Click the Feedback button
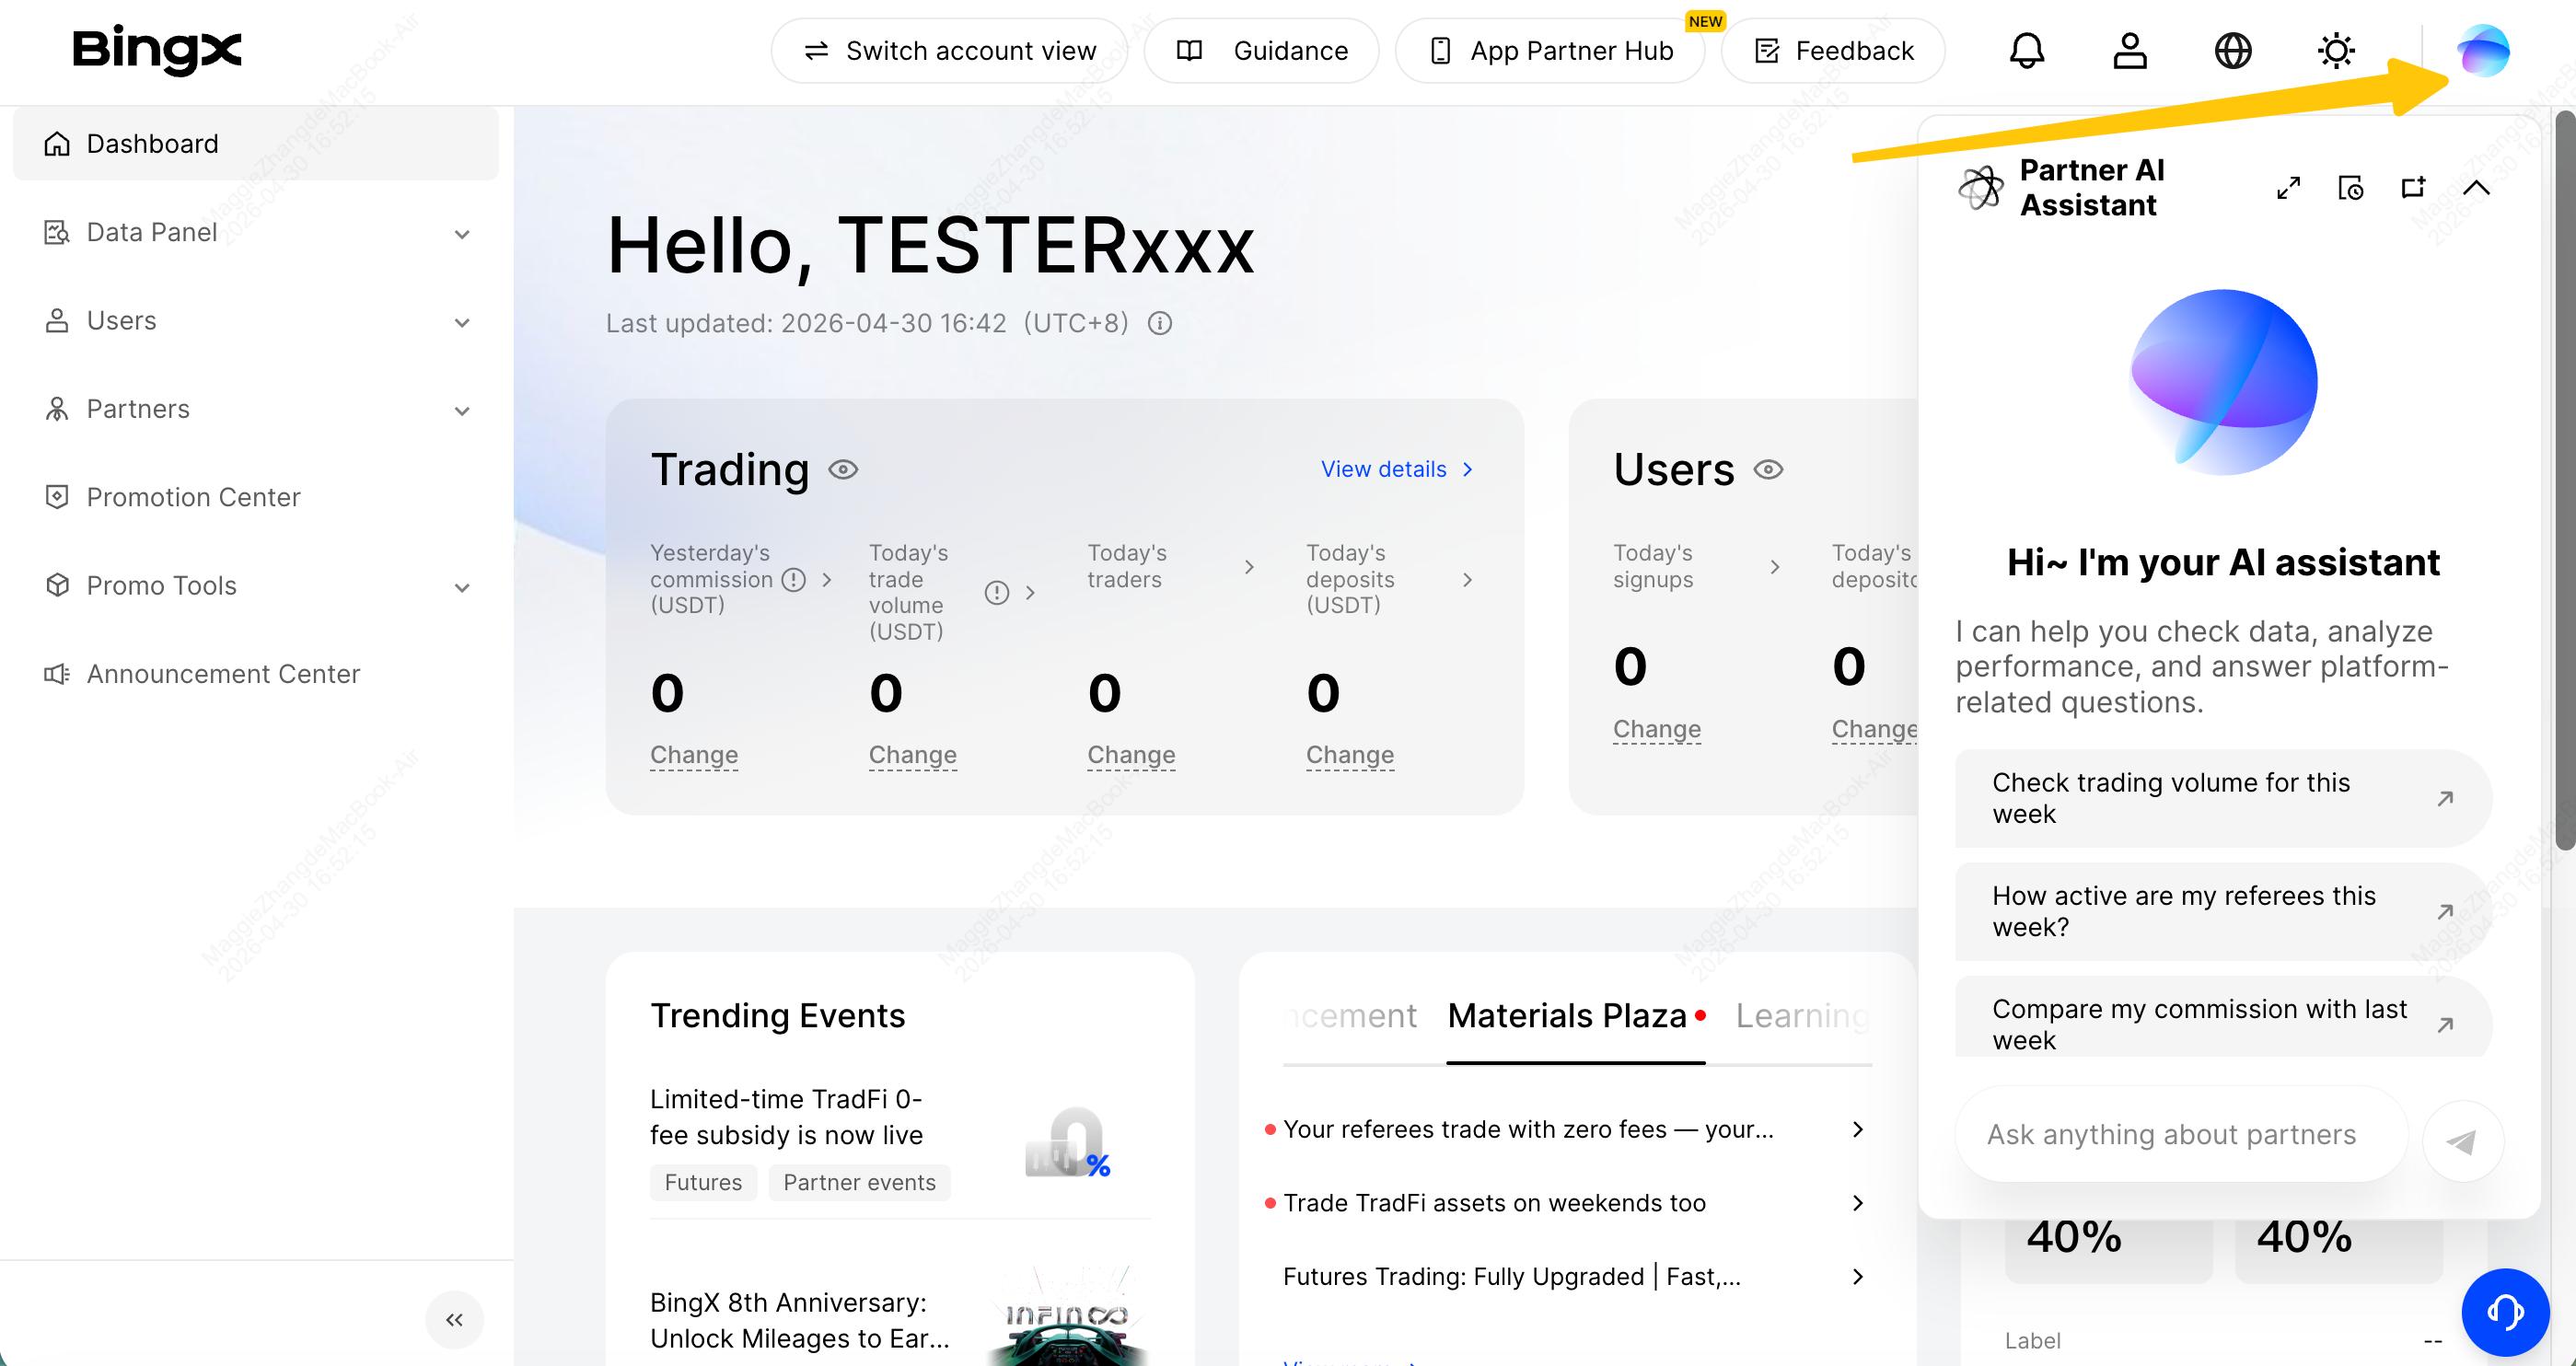 (x=1833, y=50)
